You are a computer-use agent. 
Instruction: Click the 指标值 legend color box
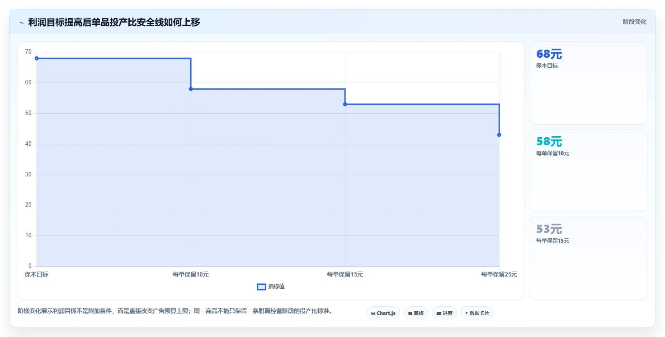point(261,287)
